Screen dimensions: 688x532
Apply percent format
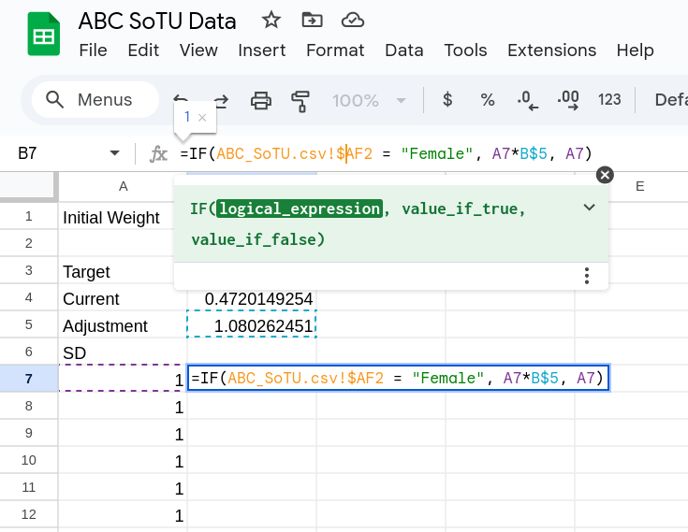pyautogui.click(x=488, y=100)
